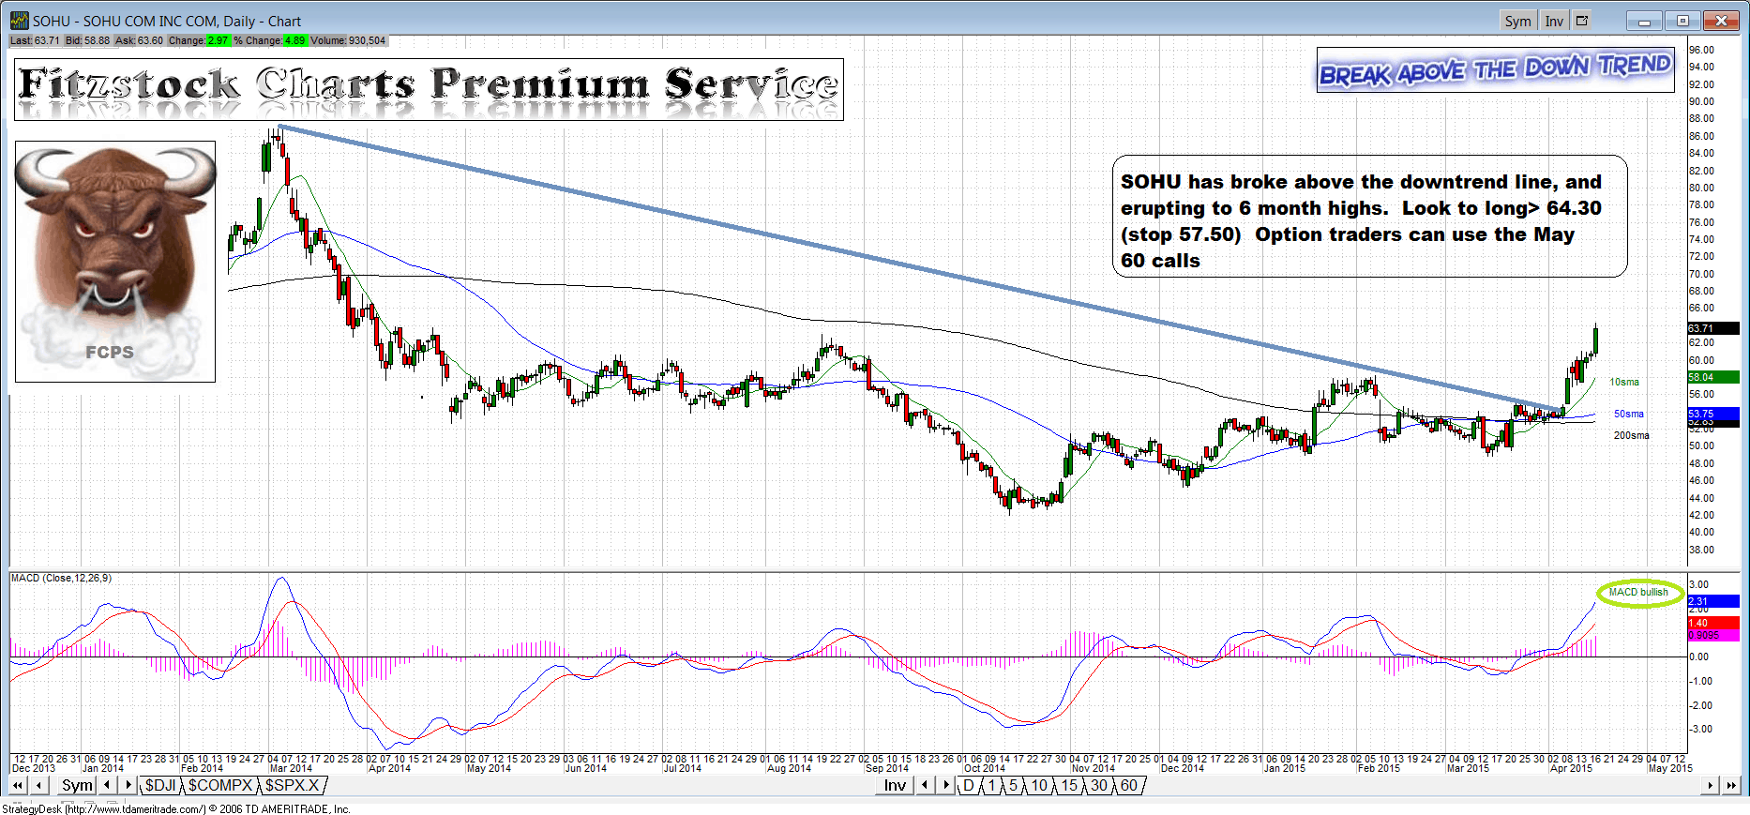Click the MACD bullish circled label
Viewport: 1750px width, 815px height.
1638,593
